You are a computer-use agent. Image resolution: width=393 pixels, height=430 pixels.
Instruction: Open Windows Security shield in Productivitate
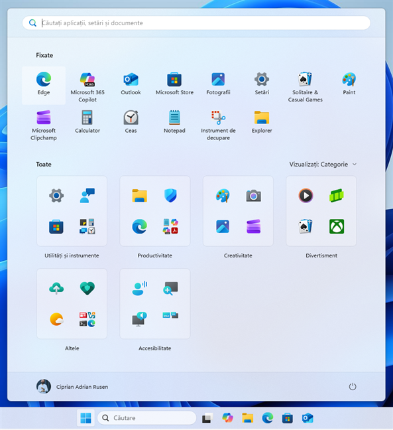(x=170, y=196)
